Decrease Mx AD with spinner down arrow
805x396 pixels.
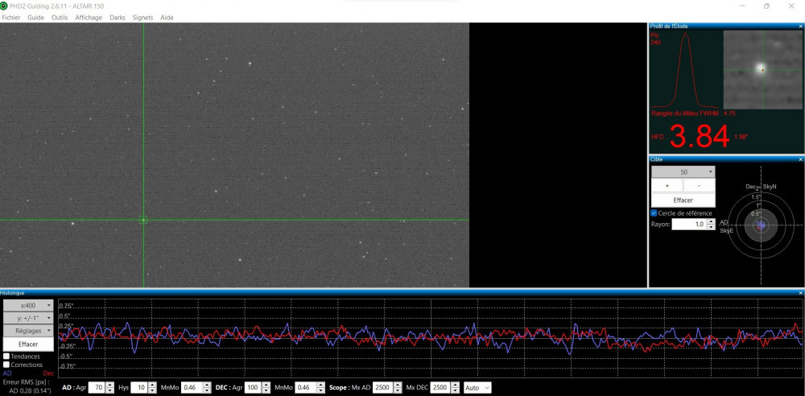pos(398,391)
